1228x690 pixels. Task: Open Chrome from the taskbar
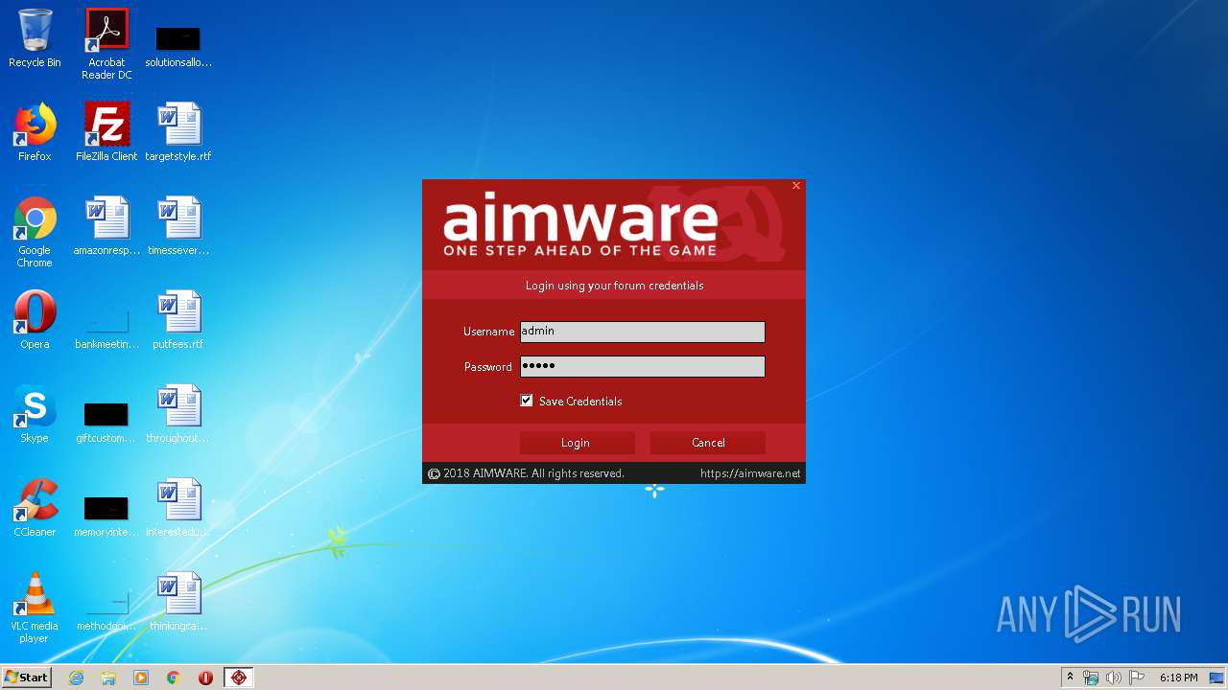(x=174, y=678)
